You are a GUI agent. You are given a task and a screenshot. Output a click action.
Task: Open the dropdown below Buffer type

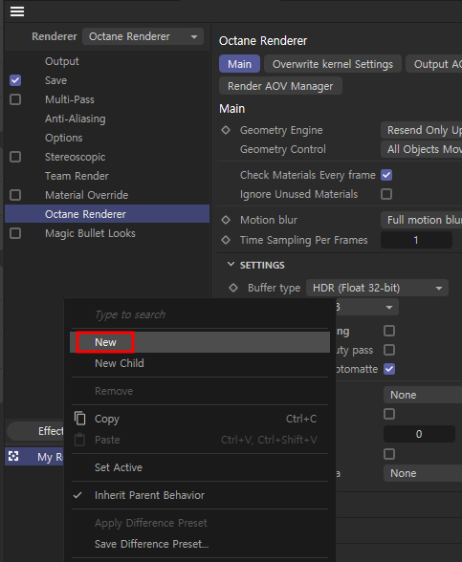[x=367, y=307]
